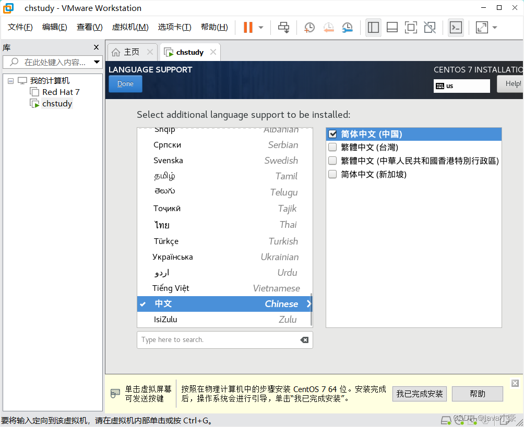The height and width of the screenshot is (427, 524).
Task: Close the 主页 tab
Action: (150, 52)
